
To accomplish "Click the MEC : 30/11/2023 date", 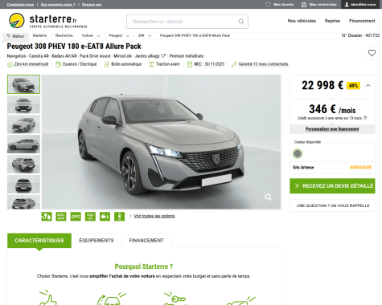I will point(209,64).
